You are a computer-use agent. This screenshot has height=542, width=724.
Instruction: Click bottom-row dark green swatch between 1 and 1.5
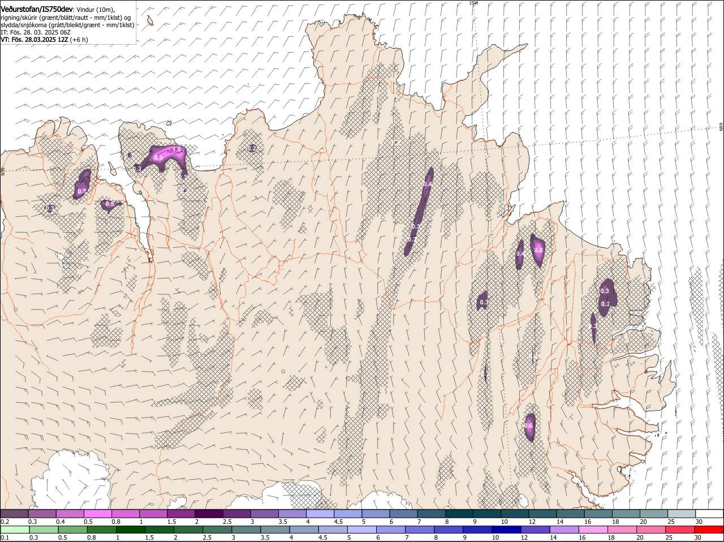130,530
